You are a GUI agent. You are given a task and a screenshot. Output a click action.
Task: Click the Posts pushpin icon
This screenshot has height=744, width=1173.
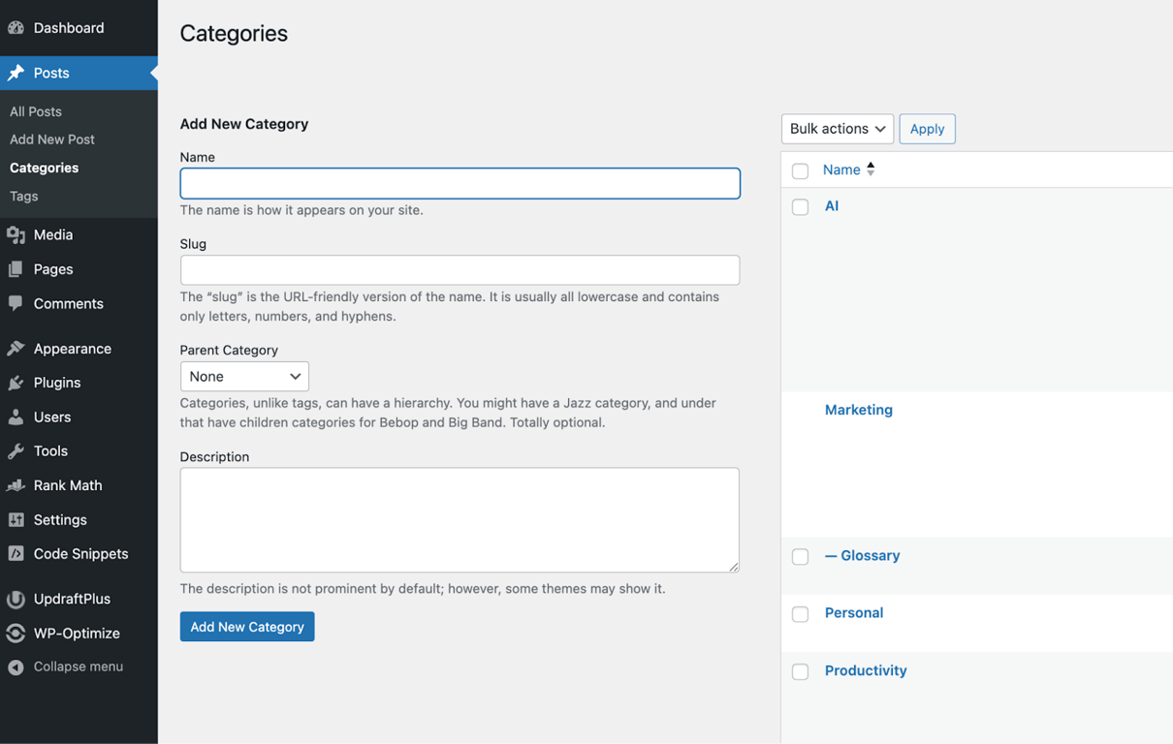(x=16, y=73)
